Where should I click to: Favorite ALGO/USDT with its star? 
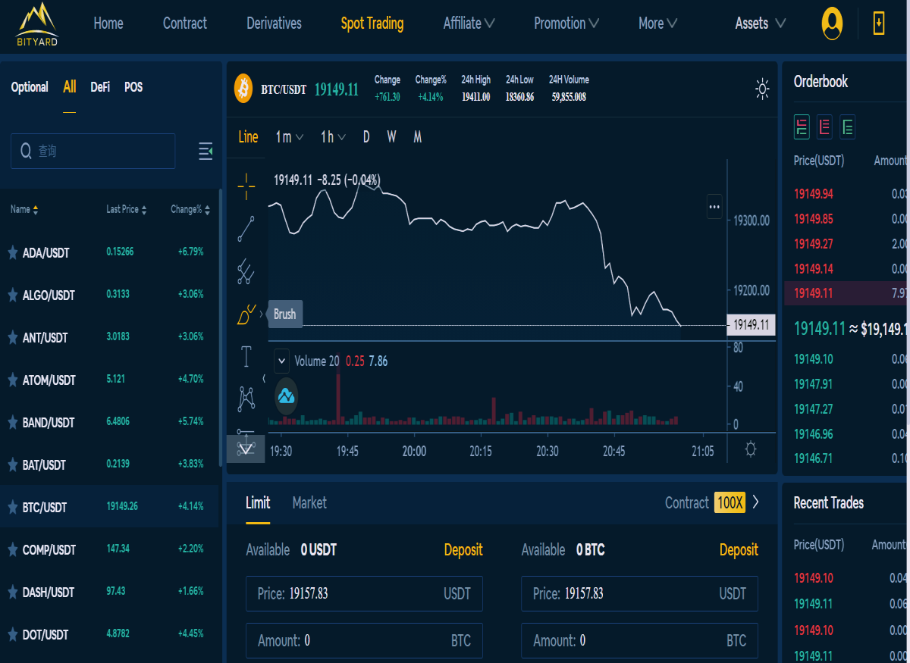[12, 295]
